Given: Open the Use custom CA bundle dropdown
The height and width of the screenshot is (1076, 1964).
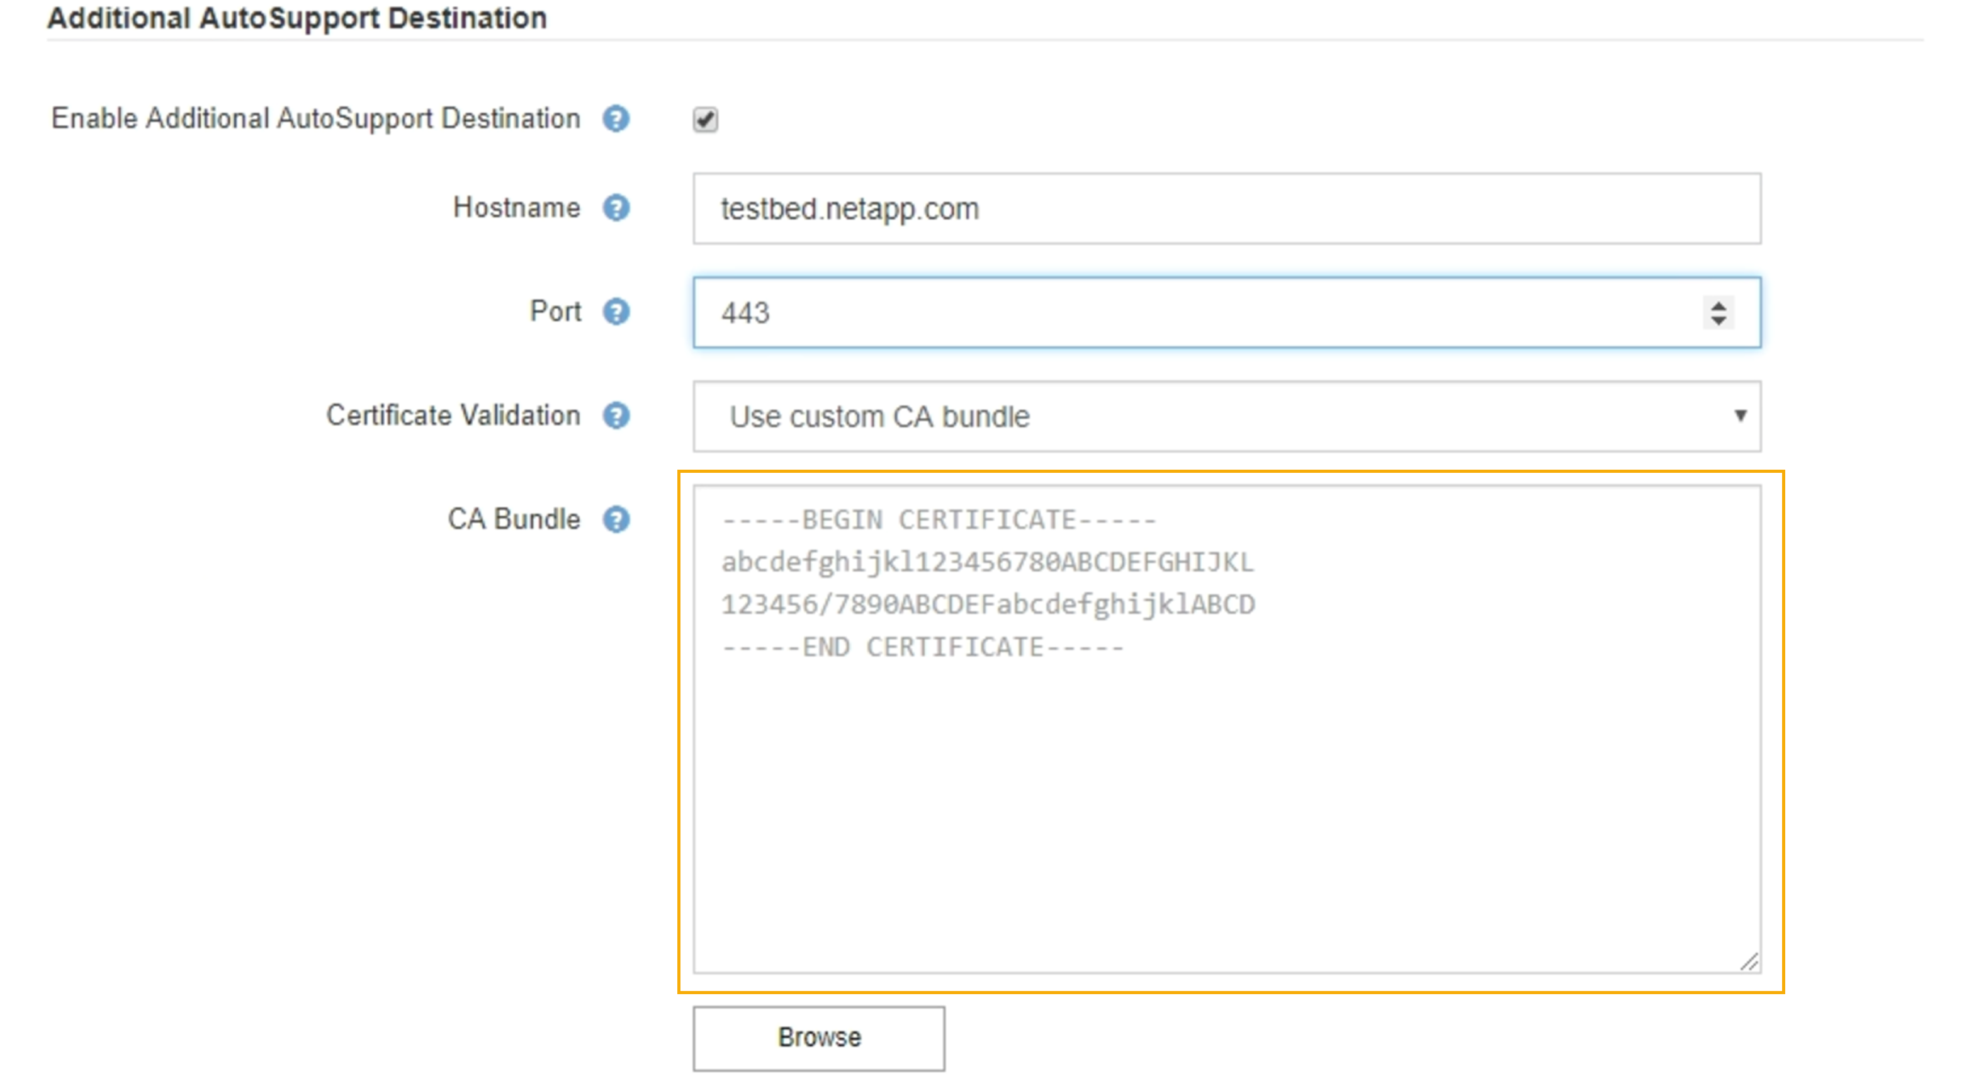Looking at the screenshot, I should [1226, 416].
